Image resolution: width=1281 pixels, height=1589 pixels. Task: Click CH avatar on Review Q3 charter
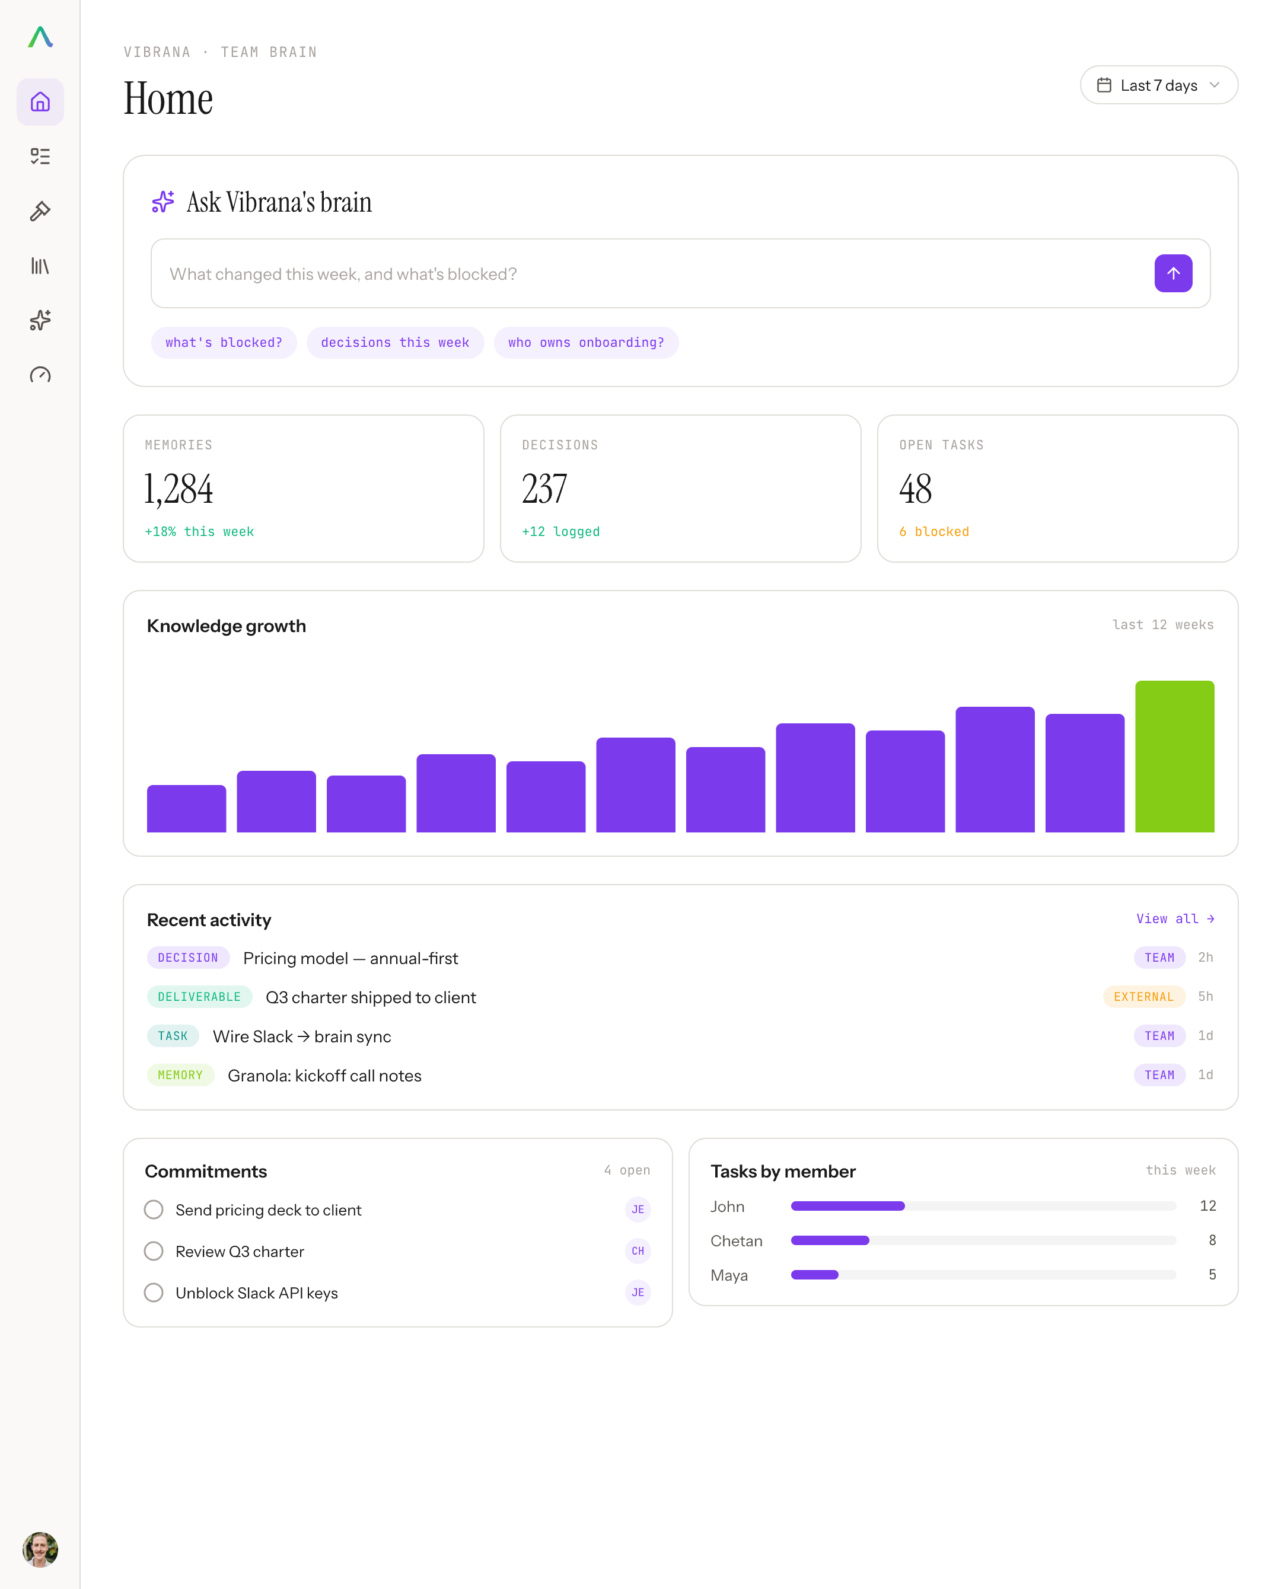click(638, 1250)
